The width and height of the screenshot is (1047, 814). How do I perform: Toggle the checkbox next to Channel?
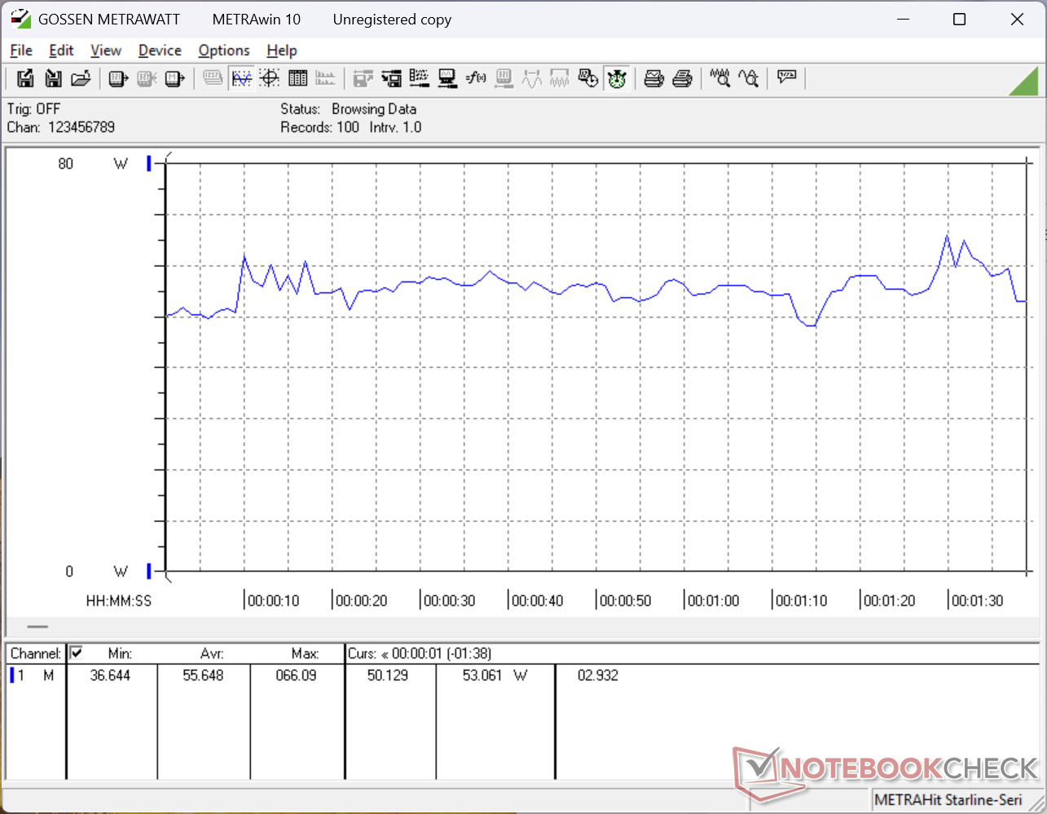coord(77,653)
